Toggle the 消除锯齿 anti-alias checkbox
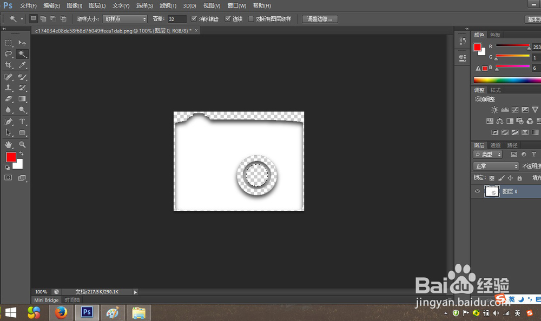The width and height of the screenshot is (541, 321). 194,18
